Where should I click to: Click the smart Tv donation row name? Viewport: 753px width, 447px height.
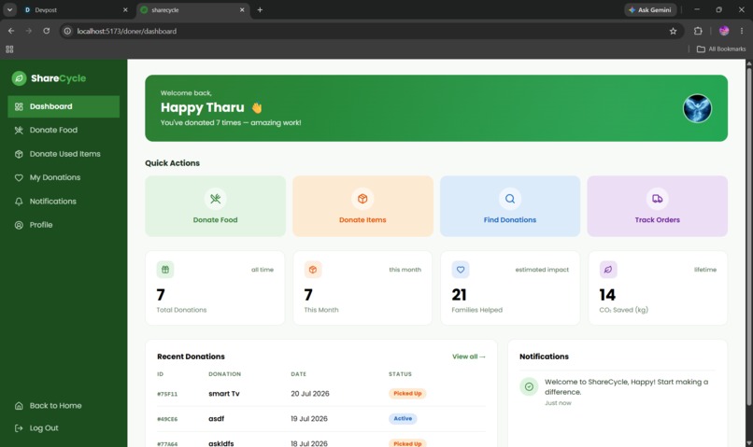[x=224, y=394]
